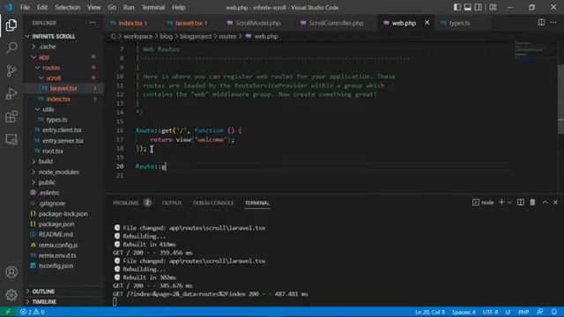Image resolution: width=564 pixels, height=317 pixels.
Task: Toggle secondary side bar visibility
Action: [478, 7]
